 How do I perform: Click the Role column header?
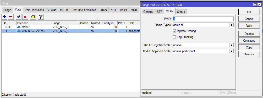click(134, 23)
